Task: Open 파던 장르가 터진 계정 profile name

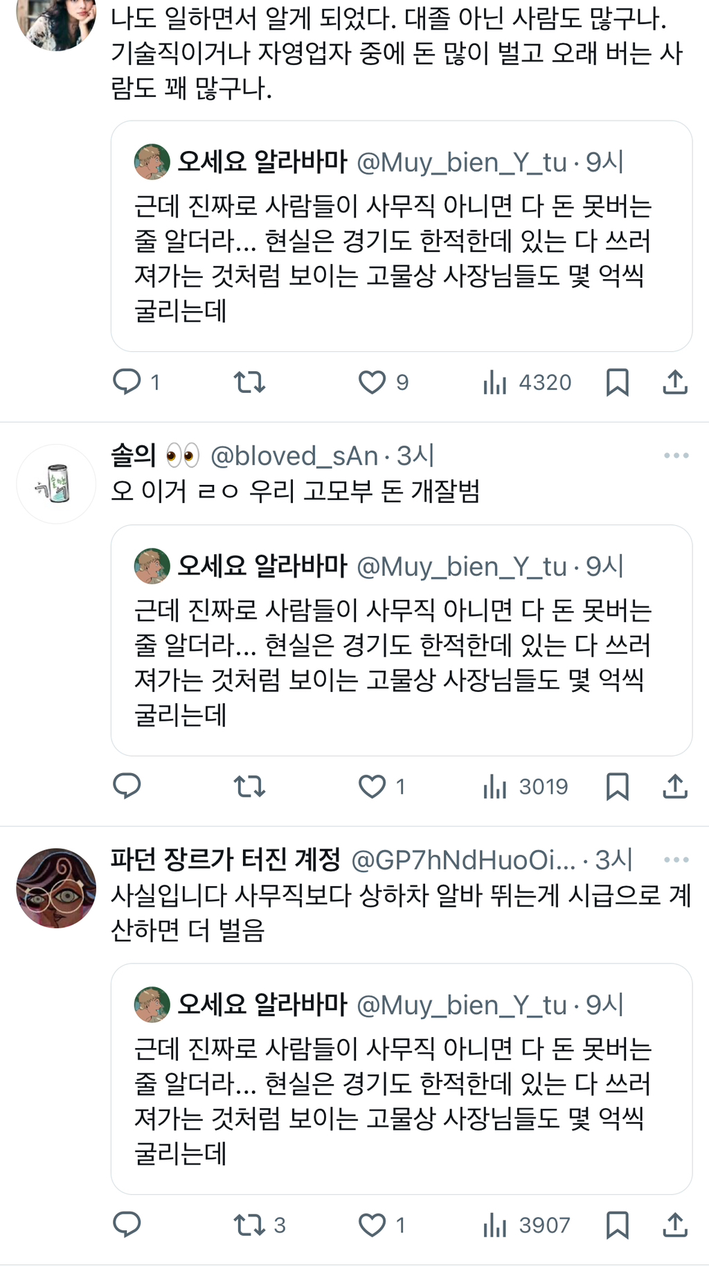Action: coord(226,860)
